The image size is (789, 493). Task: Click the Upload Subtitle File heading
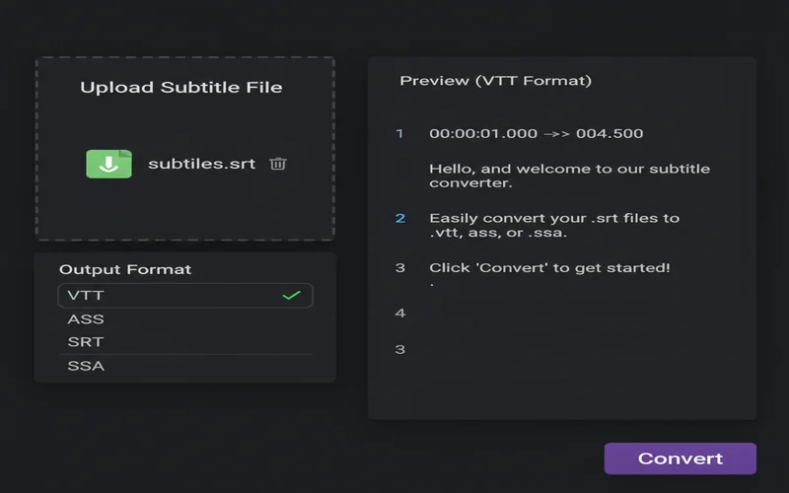[x=181, y=87]
